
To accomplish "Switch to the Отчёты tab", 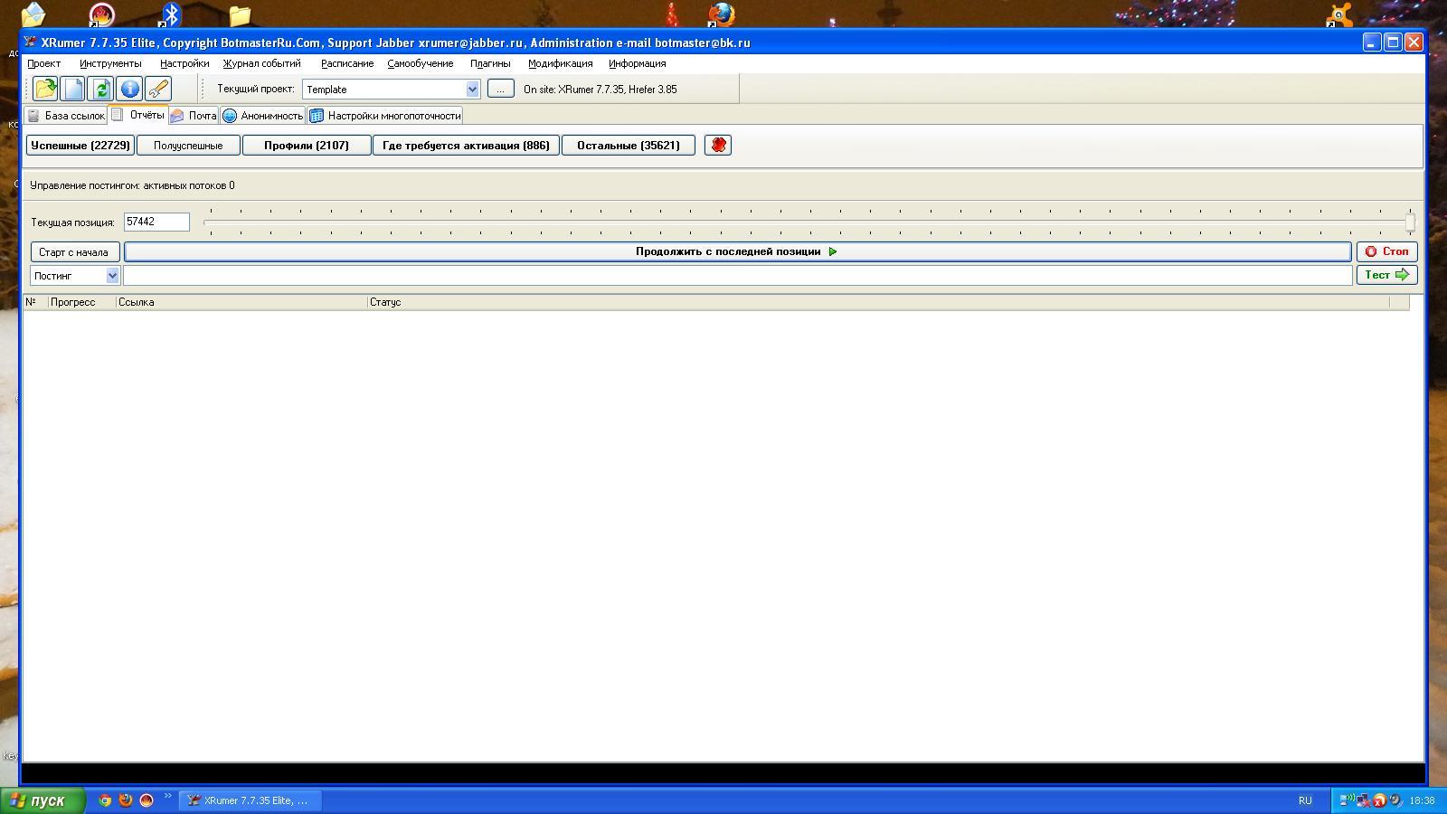I will click(x=138, y=115).
